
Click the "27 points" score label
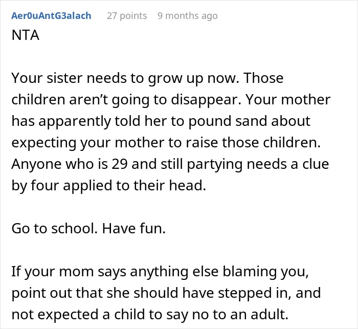127,16
